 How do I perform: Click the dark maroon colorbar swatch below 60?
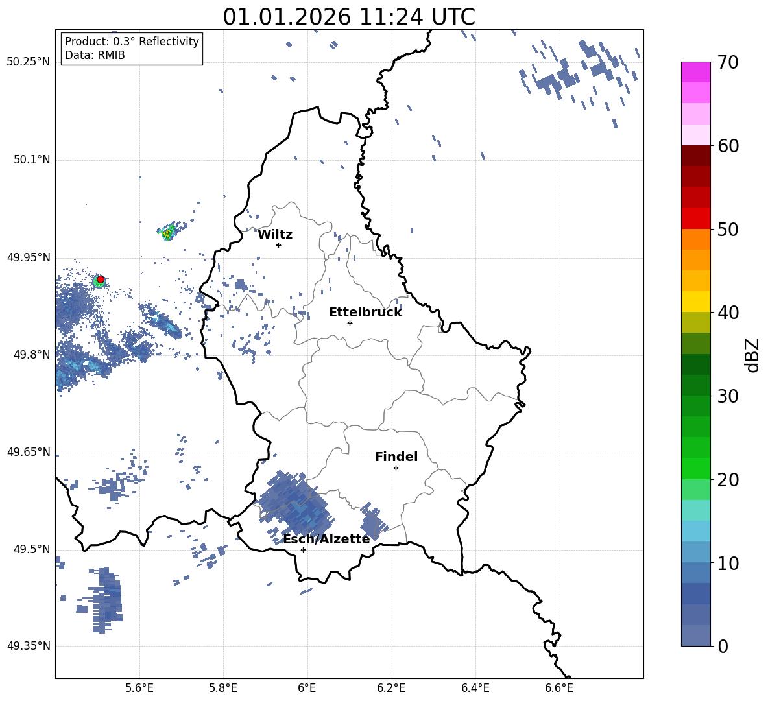click(695, 156)
